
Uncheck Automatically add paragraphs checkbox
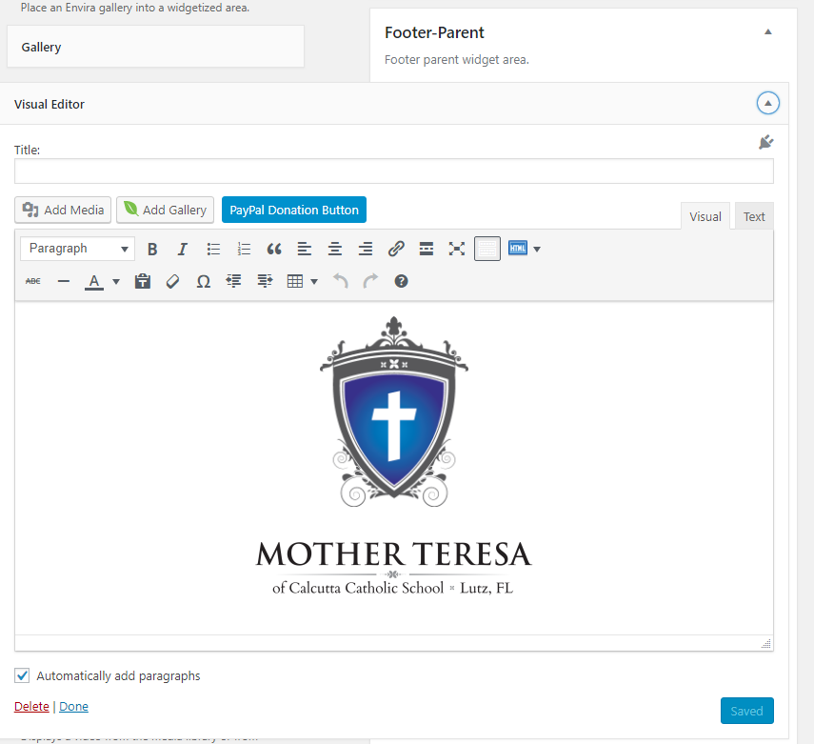click(22, 675)
